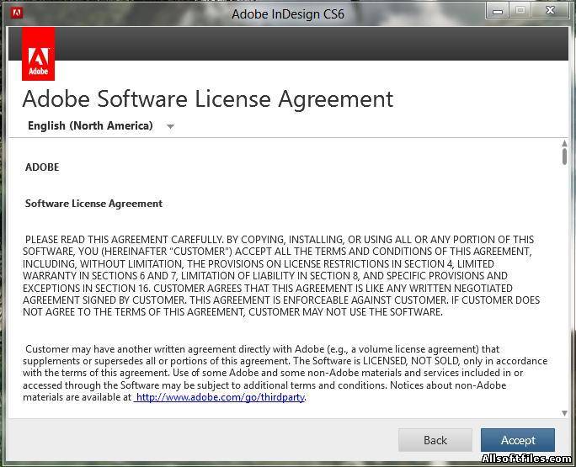Click the small Adobe icon in title bar
The height and width of the screenshot is (467, 576).
pos(17,13)
